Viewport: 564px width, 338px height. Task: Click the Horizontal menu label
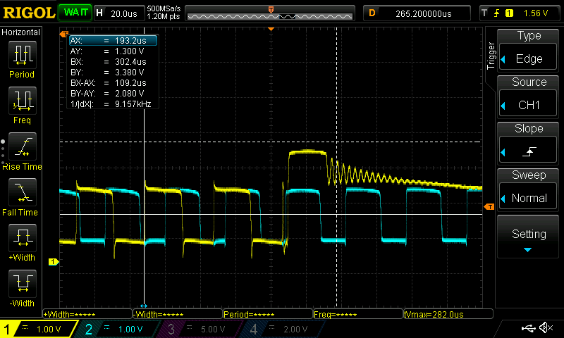pos(21,32)
